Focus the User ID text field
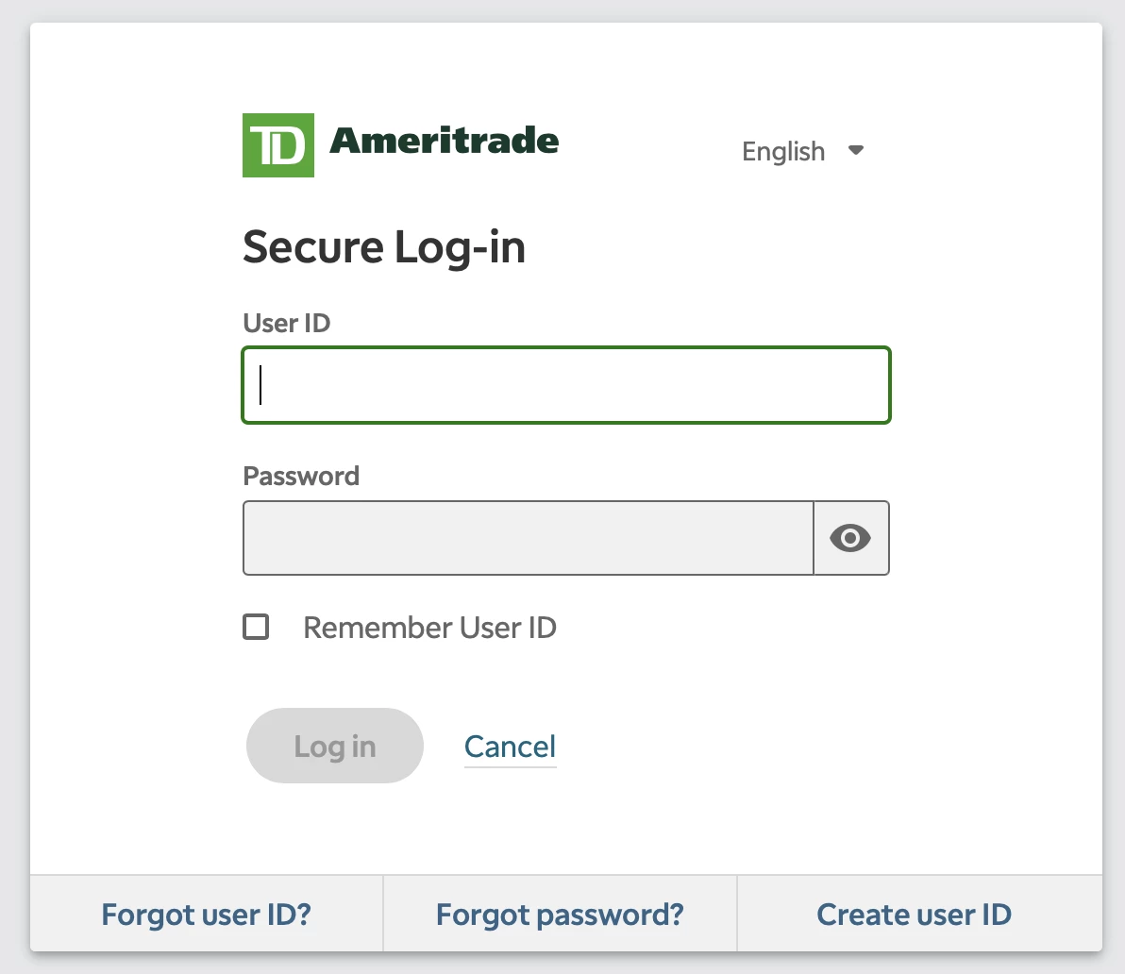 566,385
